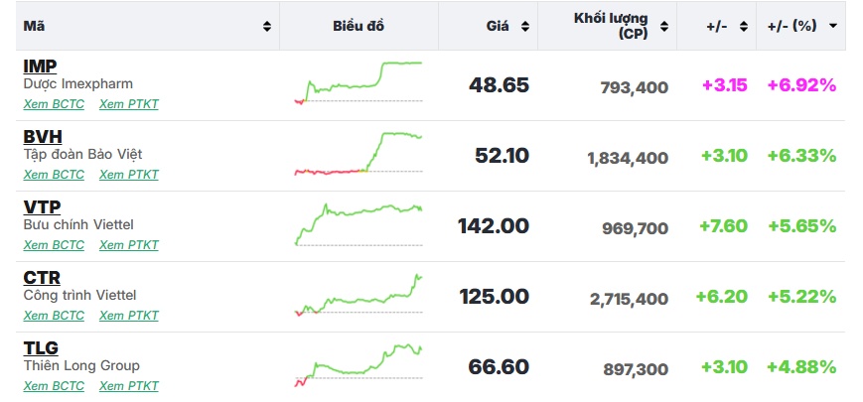View BVH Xem PTKT technical analysis

click(x=129, y=175)
